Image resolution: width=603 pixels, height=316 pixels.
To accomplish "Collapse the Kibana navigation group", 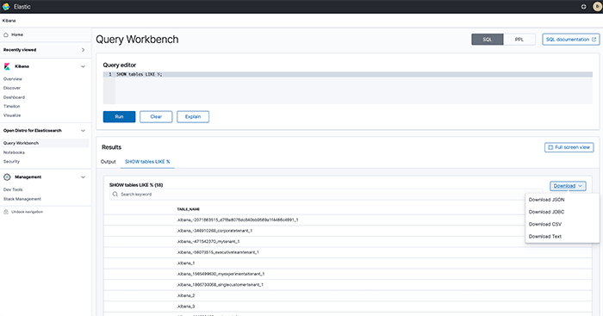I will click(x=83, y=66).
